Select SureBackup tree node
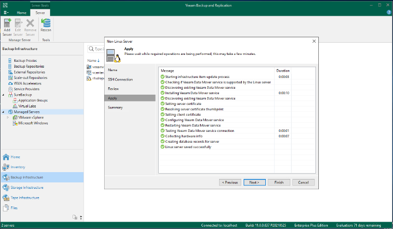This screenshot has height=229, width=393. 23,95
